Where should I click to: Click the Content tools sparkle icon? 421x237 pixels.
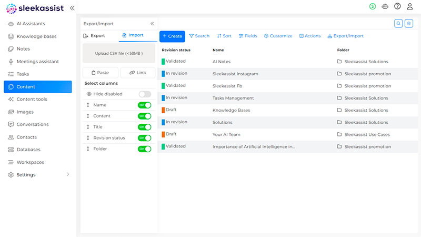(x=11, y=99)
